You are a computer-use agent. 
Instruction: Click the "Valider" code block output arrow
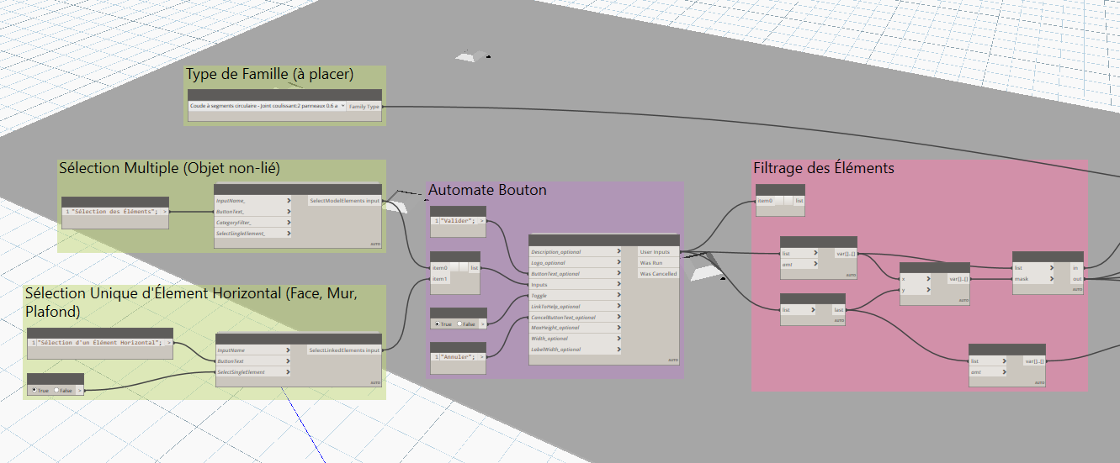coord(482,221)
